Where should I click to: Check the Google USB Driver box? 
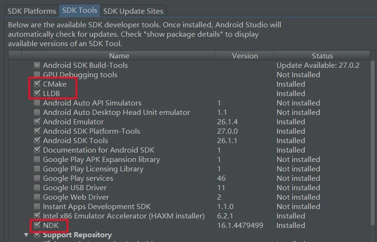[37, 188]
